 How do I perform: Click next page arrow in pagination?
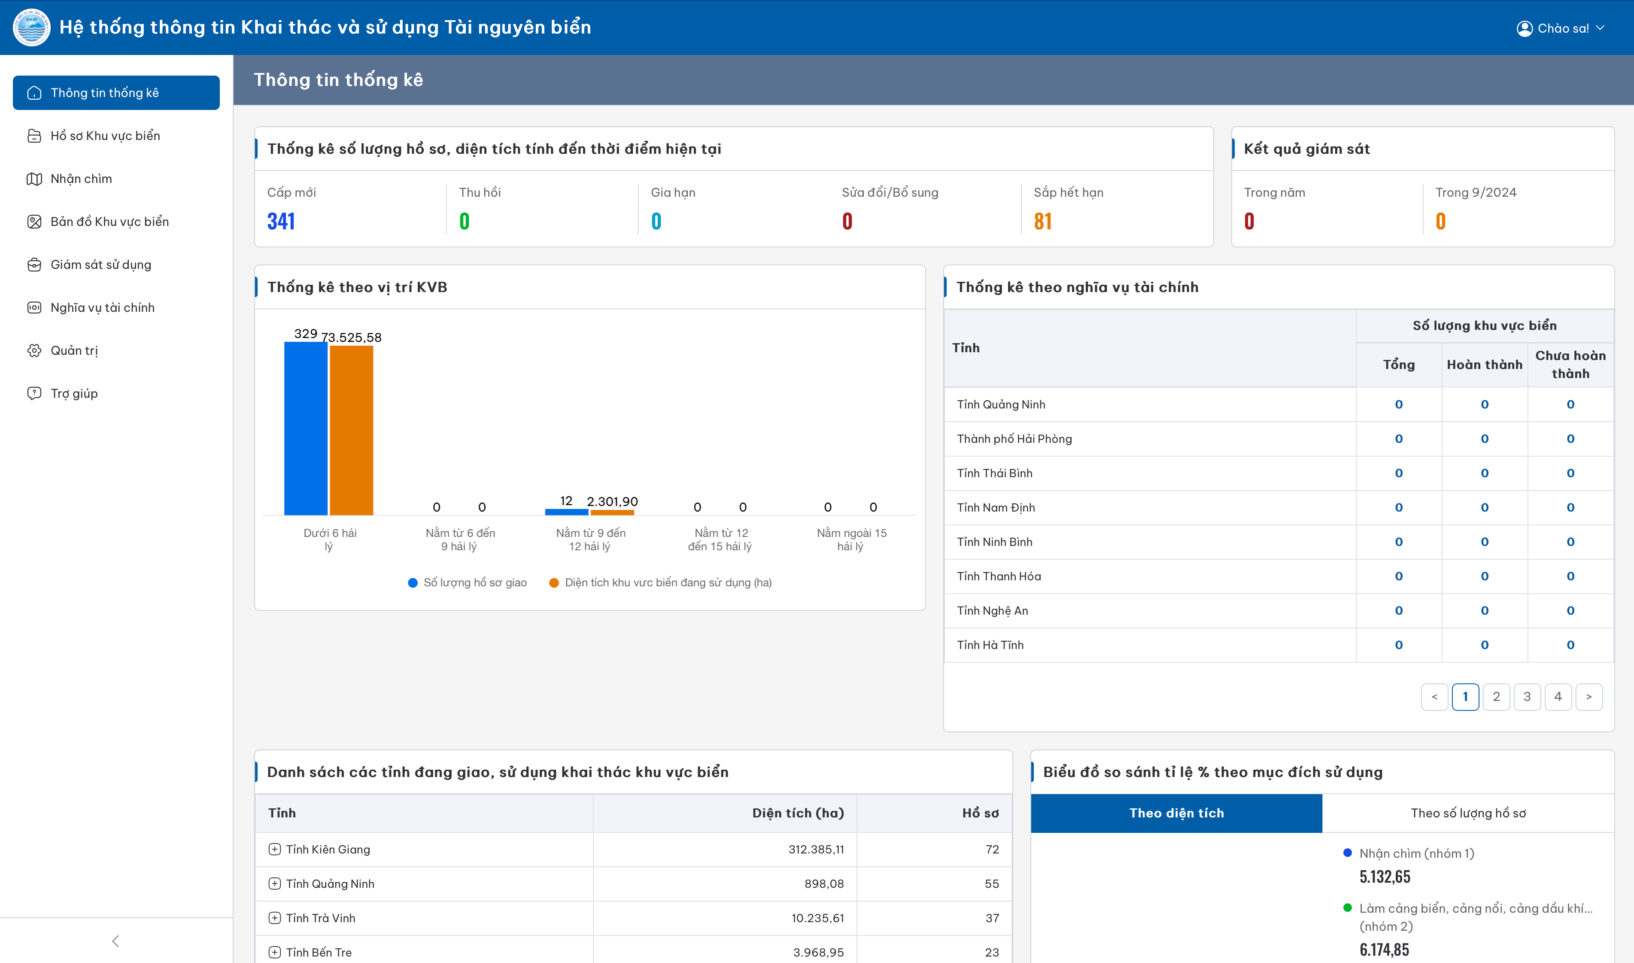(1588, 697)
